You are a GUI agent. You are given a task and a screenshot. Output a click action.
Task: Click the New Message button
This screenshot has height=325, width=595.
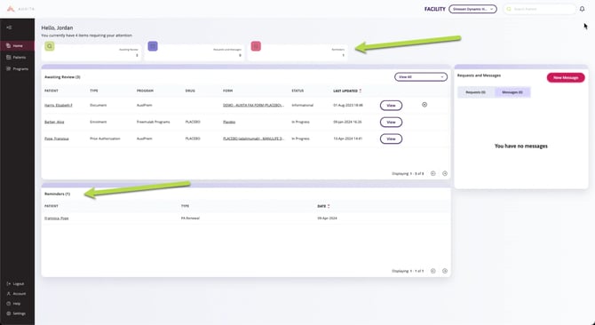566,77
